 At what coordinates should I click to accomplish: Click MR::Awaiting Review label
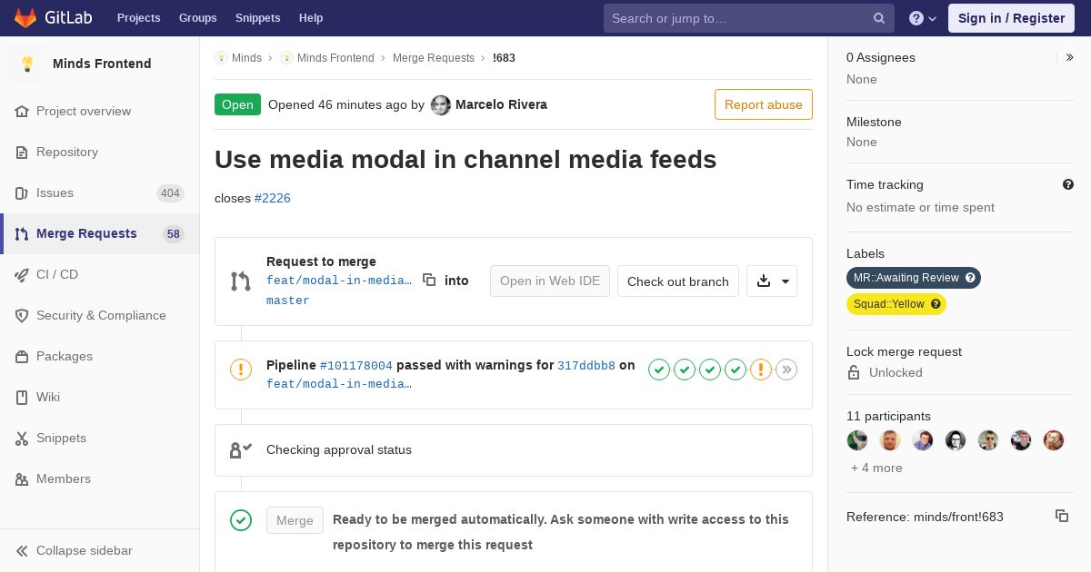pyautogui.click(x=914, y=278)
